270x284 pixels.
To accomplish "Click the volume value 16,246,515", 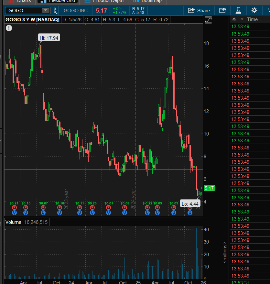I will coord(36,222).
